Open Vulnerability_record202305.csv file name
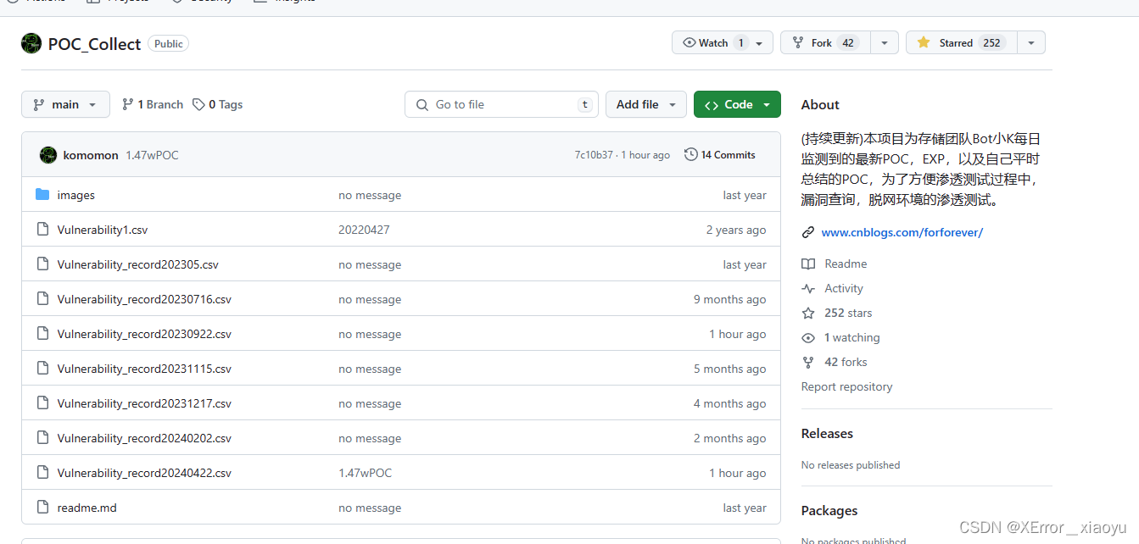The width and height of the screenshot is (1139, 544). coord(137,264)
